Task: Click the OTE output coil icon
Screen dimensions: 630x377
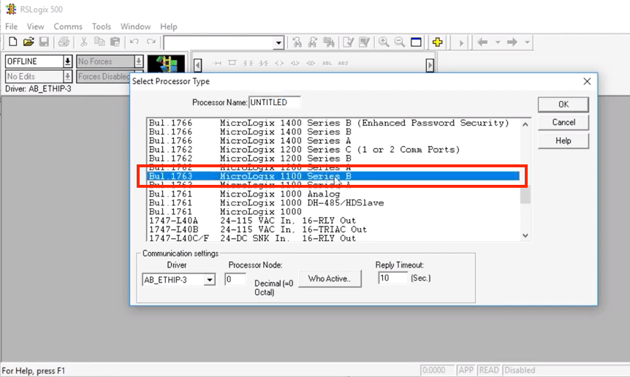Action: 279,64
